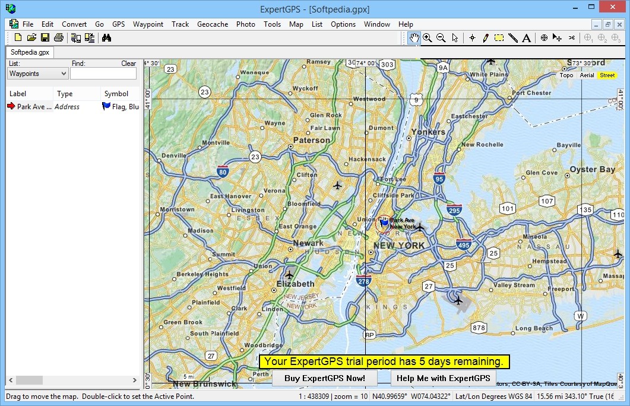Click the horizontal scrollbar thumb in the waypoint list
The width and height of the screenshot is (630, 406).
29,380
